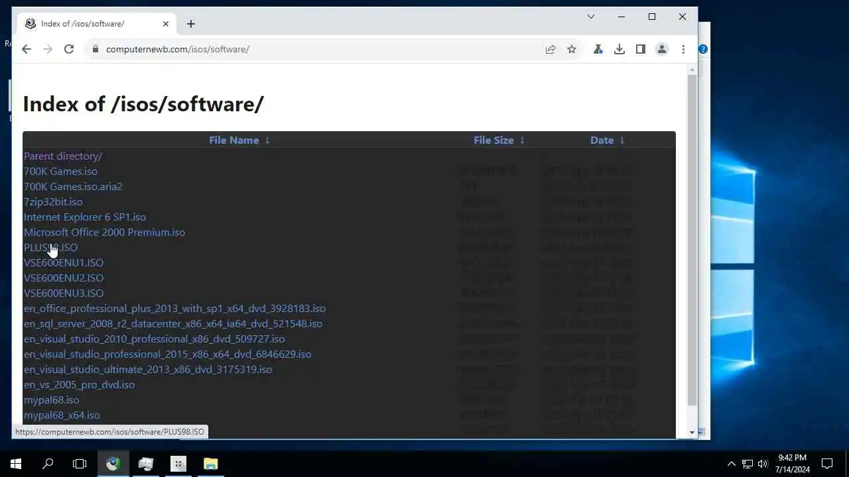
Task: Download en_visual_studio_professional_2015 ISO
Action: 167,354
